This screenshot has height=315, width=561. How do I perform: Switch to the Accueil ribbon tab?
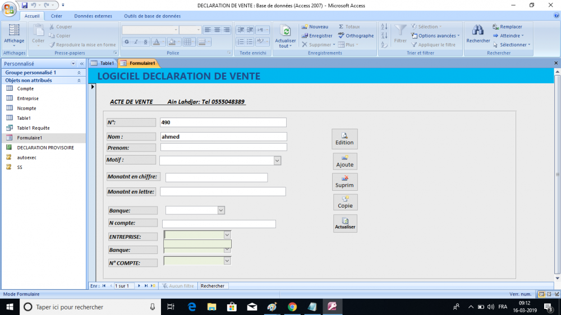32,16
